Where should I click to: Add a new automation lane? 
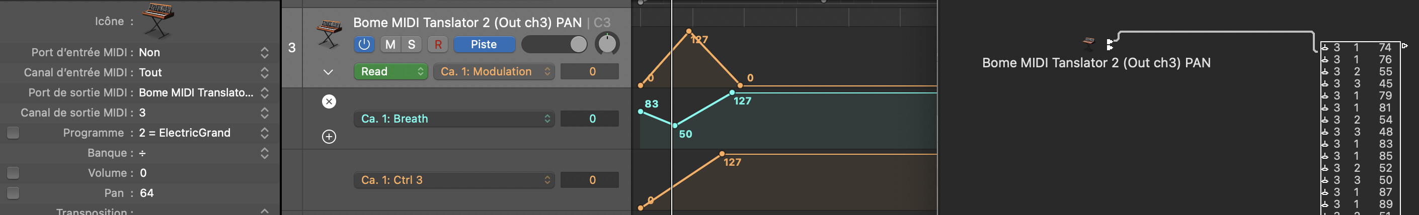pyautogui.click(x=329, y=137)
